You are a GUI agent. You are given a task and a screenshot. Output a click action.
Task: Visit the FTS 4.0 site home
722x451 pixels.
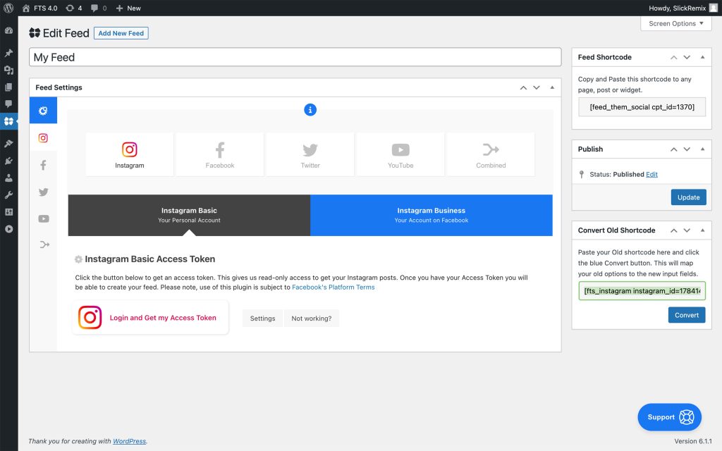[39, 8]
